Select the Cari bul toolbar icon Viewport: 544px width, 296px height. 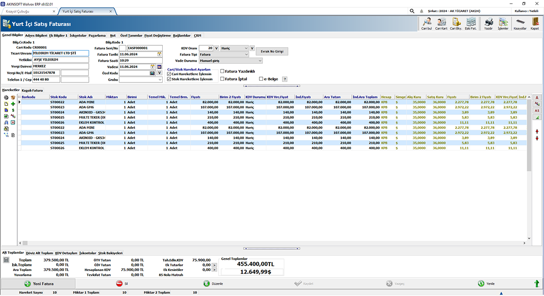pos(426,24)
